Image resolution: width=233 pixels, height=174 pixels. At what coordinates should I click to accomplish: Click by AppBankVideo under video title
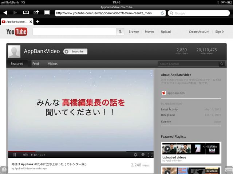[x=21, y=169]
